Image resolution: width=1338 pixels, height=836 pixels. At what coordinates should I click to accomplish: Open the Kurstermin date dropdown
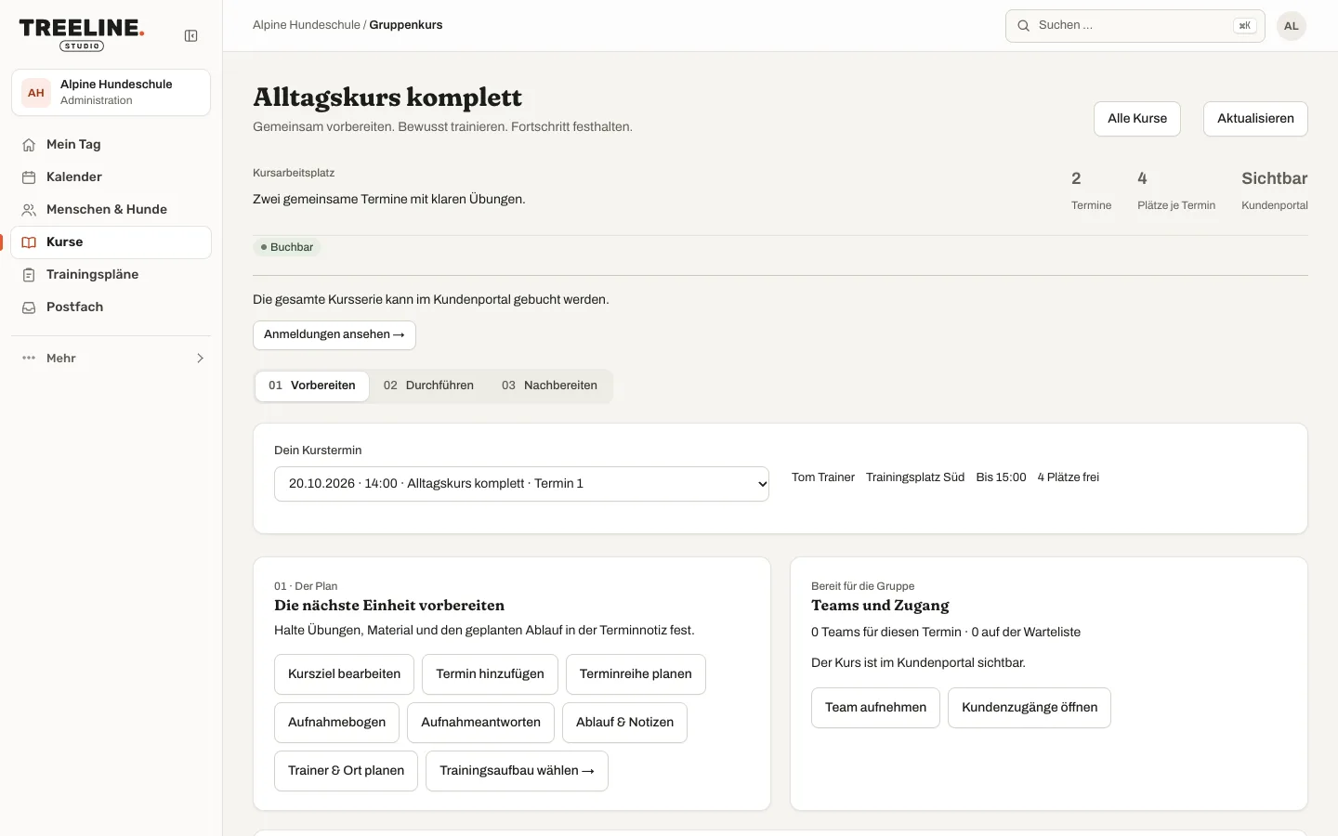pyautogui.click(x=521, y=484)
